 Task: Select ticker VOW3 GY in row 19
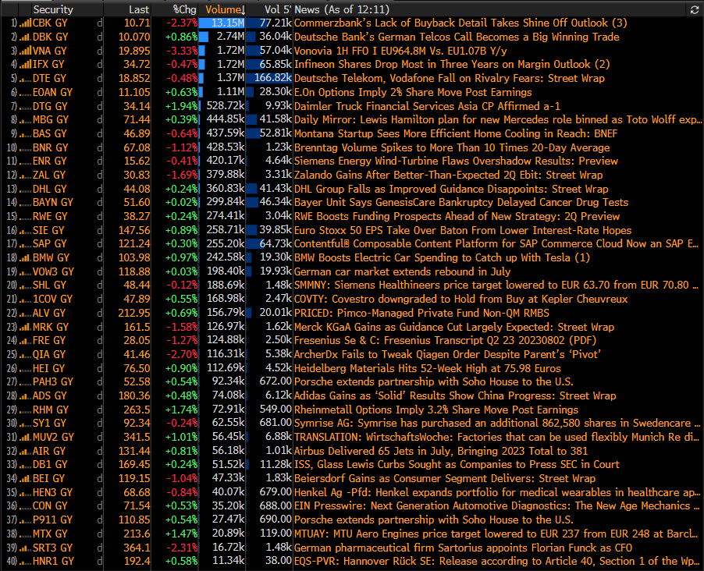53,272
